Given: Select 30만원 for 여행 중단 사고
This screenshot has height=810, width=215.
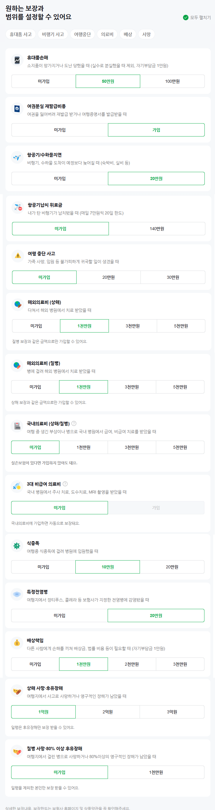Looking at the screenshot, I should [173, 277].
